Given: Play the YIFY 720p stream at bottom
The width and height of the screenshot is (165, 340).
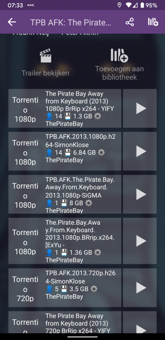Looking at the screenshot, I should click(140, 323).
